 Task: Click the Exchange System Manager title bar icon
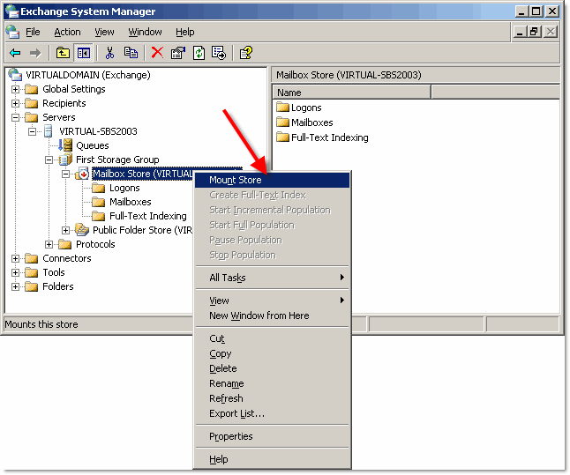pos(11,11)
